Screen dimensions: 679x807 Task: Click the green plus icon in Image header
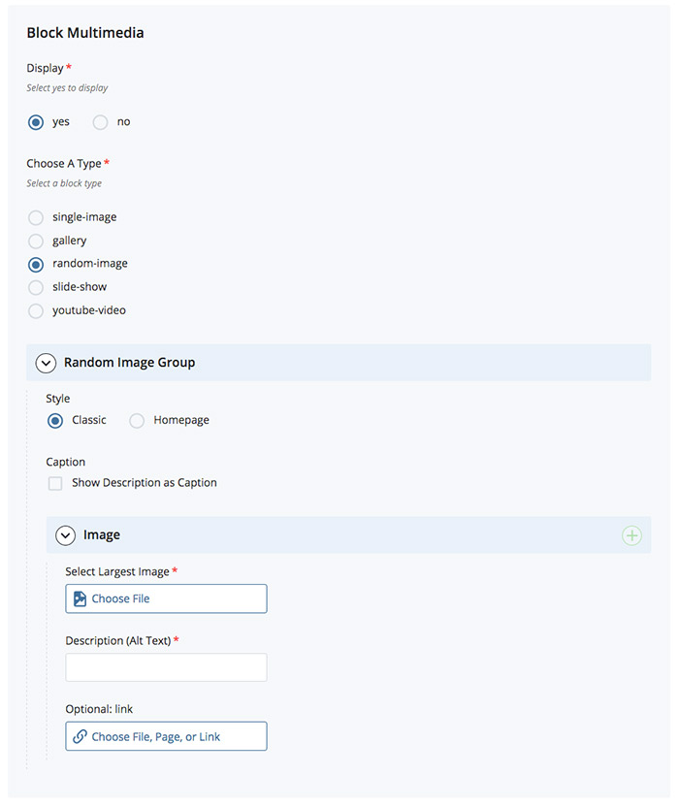click(x=631, y=535)
